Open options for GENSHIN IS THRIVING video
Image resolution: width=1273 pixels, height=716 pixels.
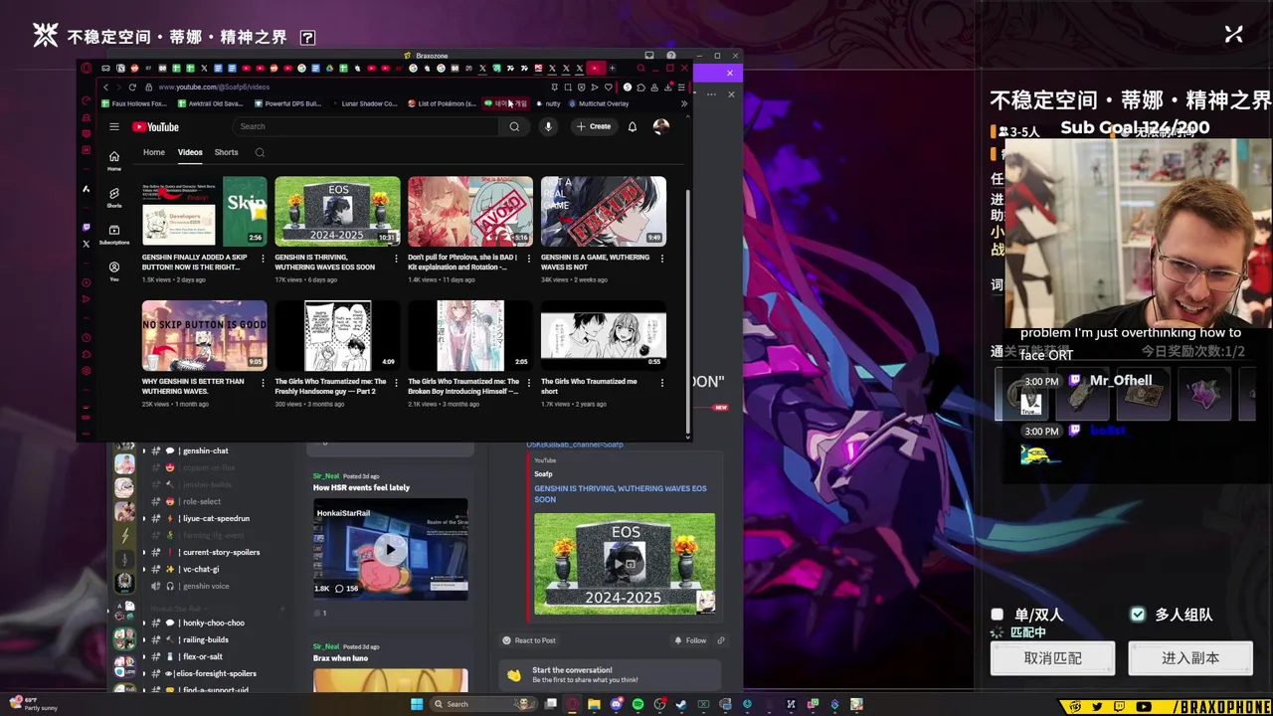point(397,258)
